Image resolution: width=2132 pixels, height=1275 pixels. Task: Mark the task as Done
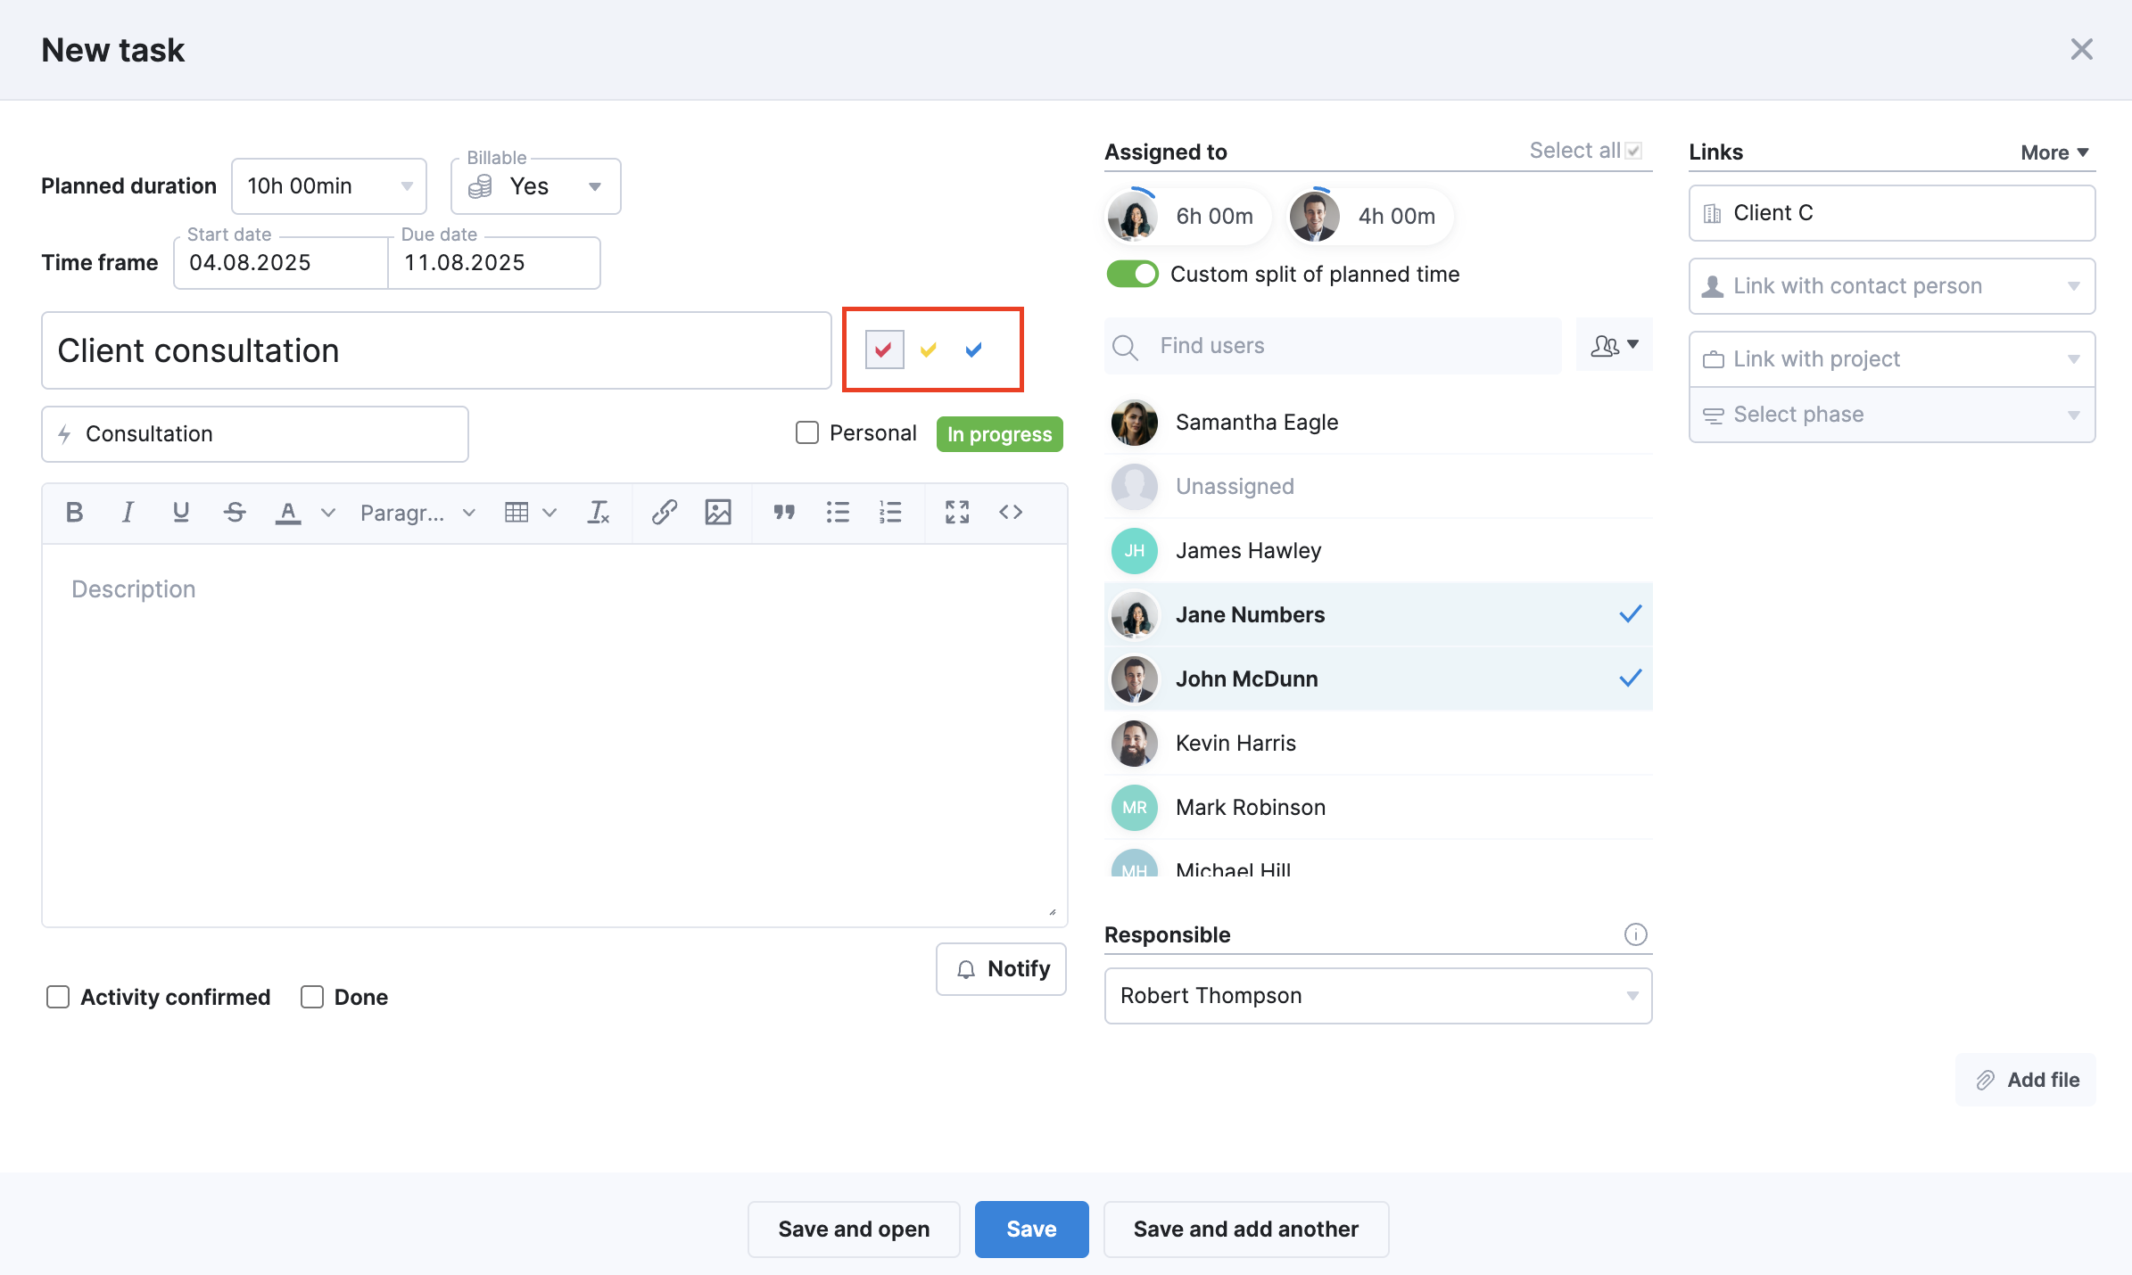[312, 997]
